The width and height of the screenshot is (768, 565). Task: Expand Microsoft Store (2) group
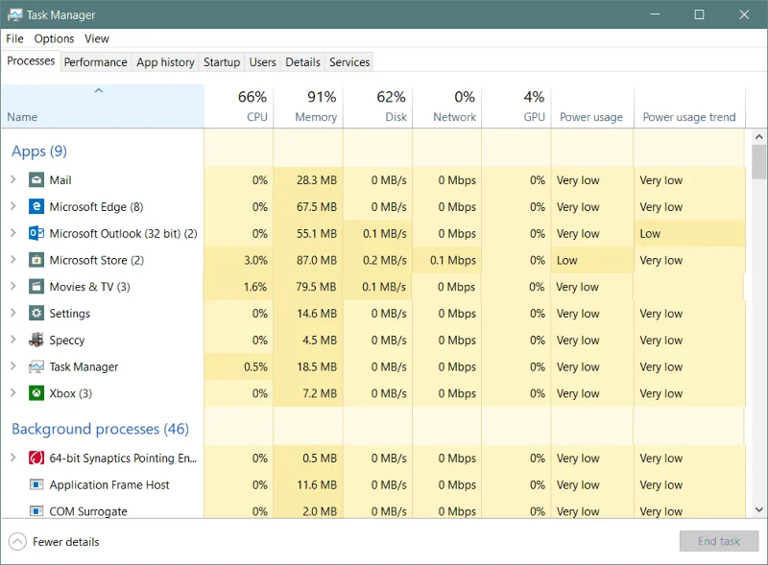coord(13,260)
